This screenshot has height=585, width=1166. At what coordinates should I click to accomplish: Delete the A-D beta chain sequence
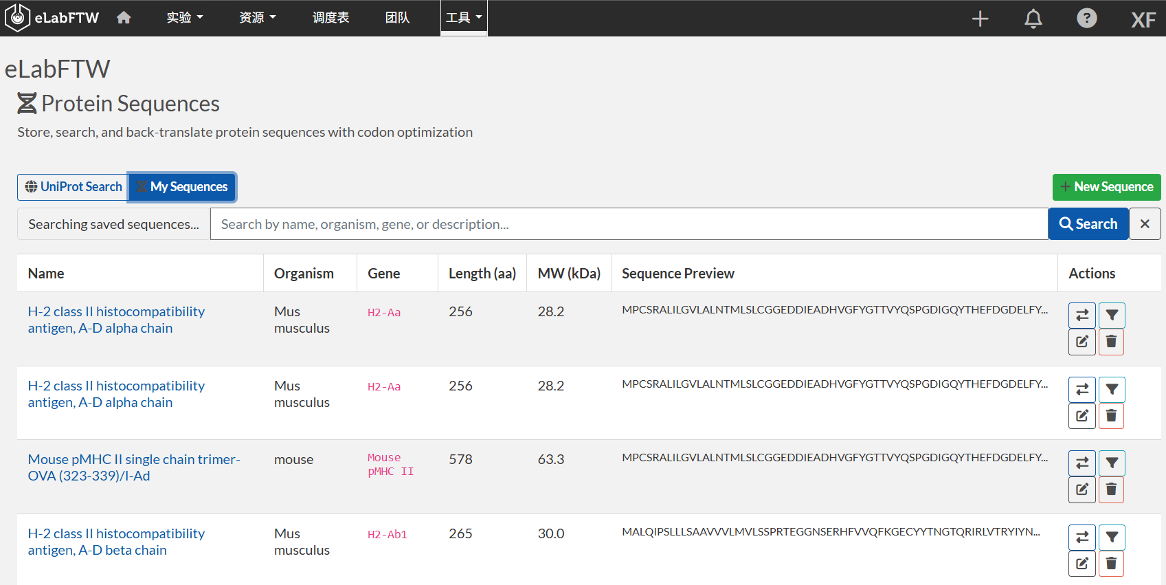(x=1112, y=564)
